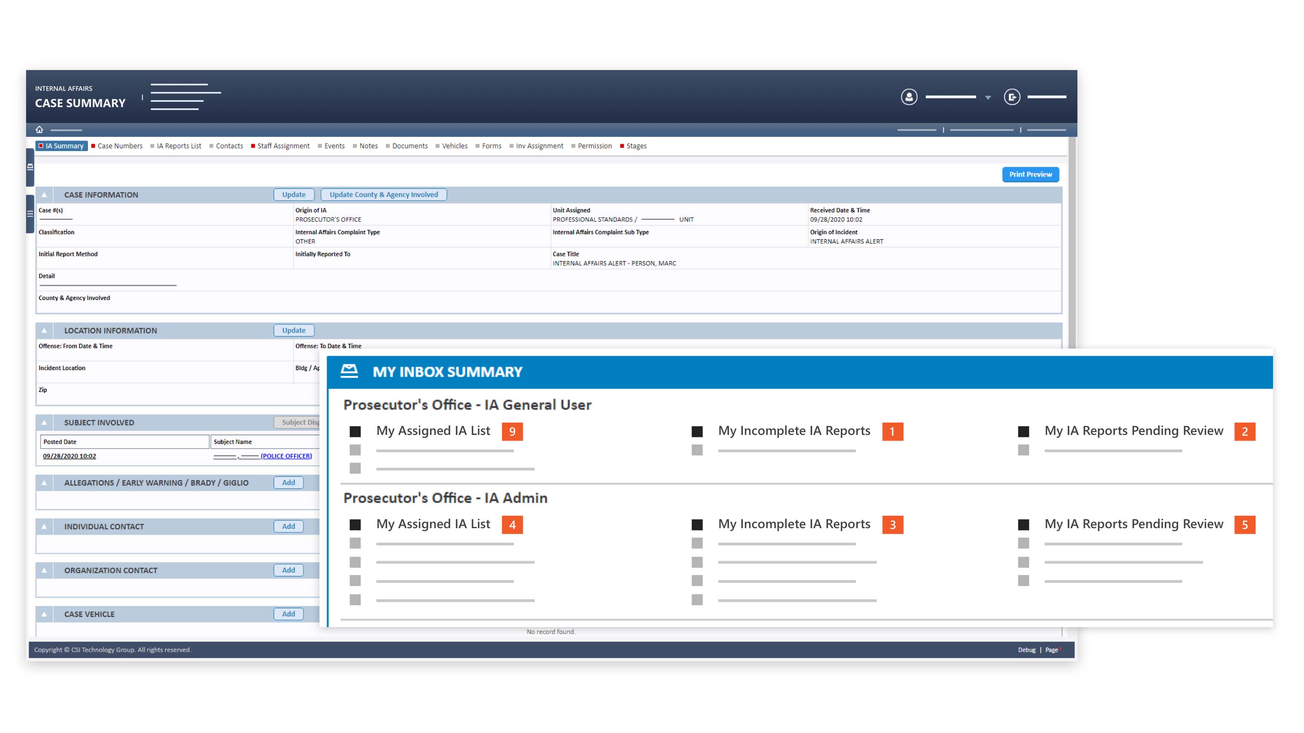Click Update County & Agency Involved button
1304x733 pixels.
coord(383,195)
